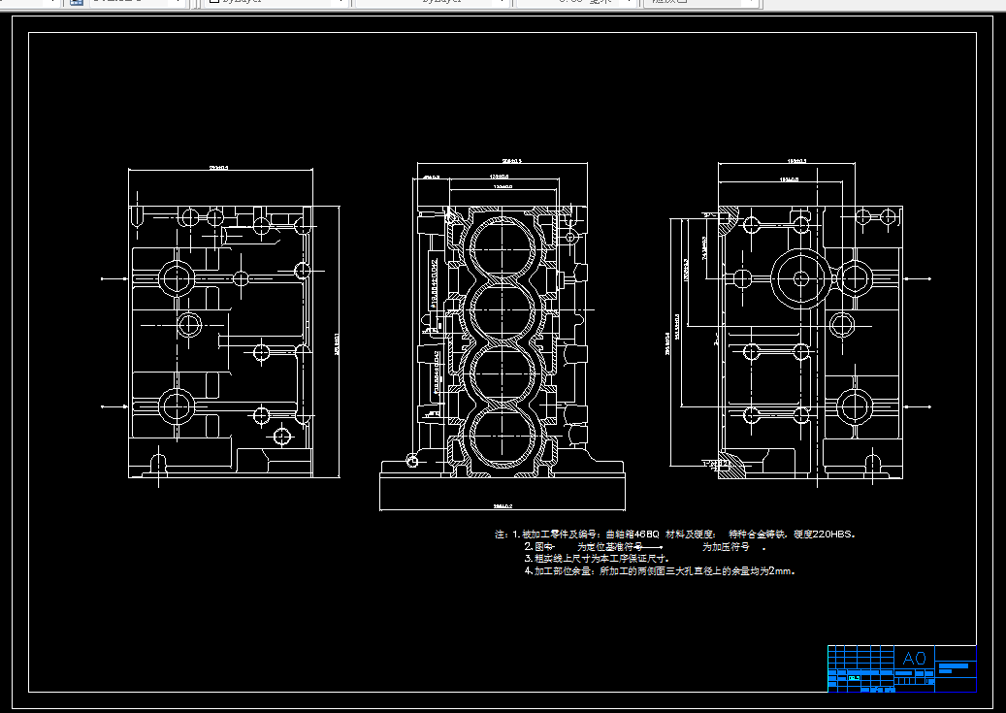The image size is (1006, 713).
Task: Select the bottom base-width dimension under the middle view
Action: click(503, 507)
